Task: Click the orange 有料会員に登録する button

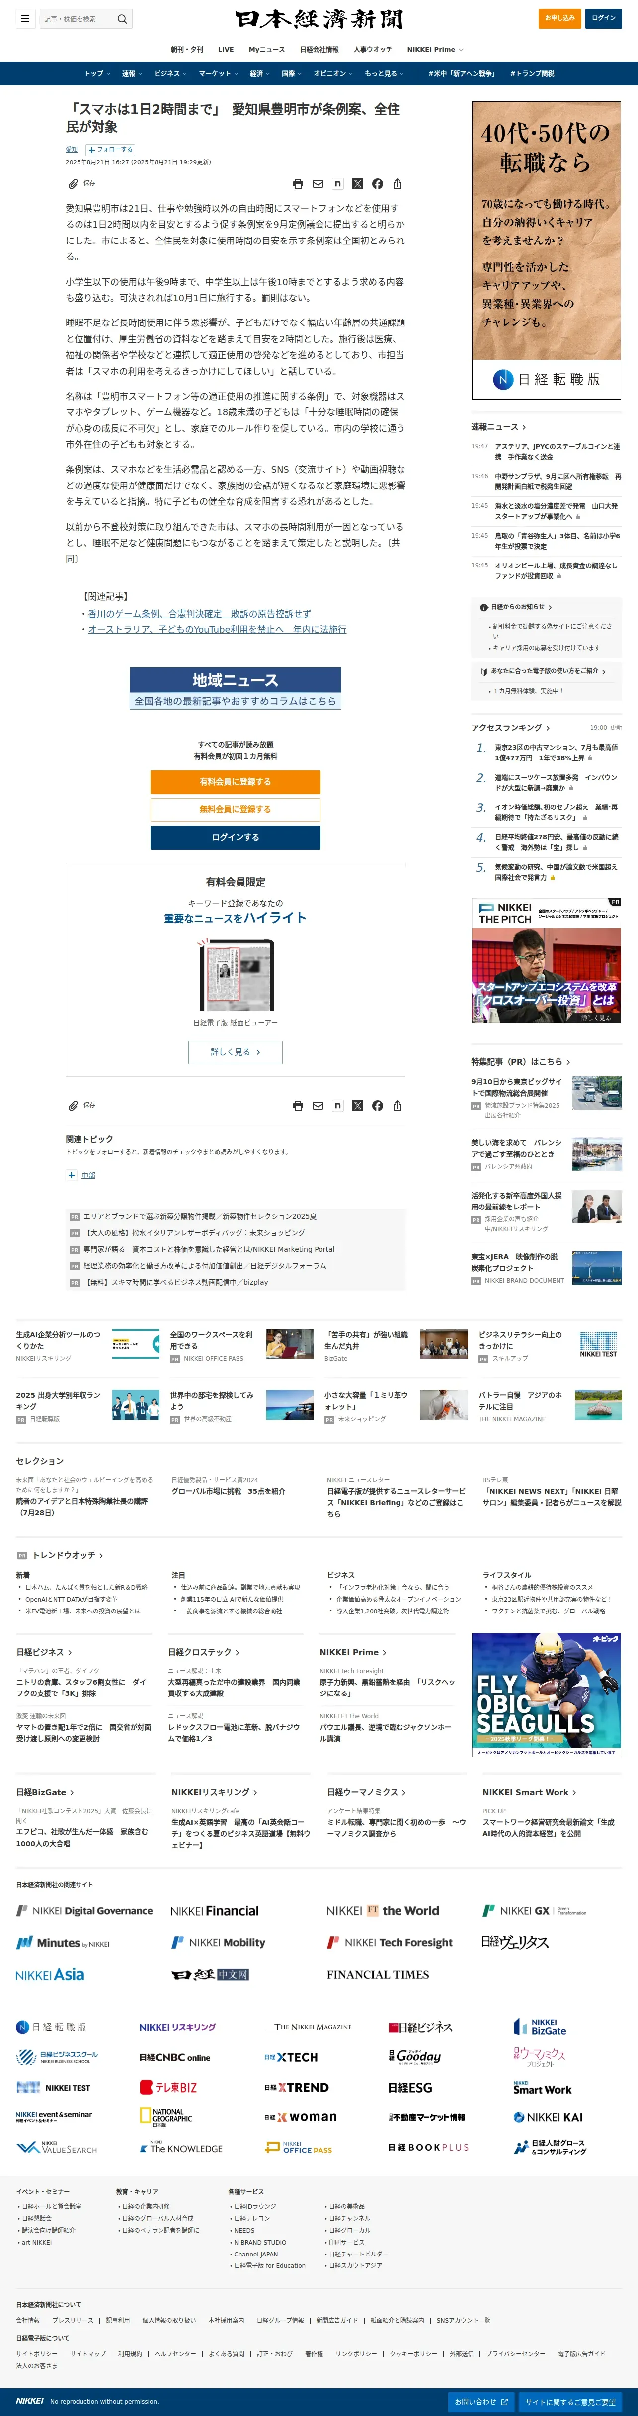Action: pyautogui.click(x=236, y=781)
